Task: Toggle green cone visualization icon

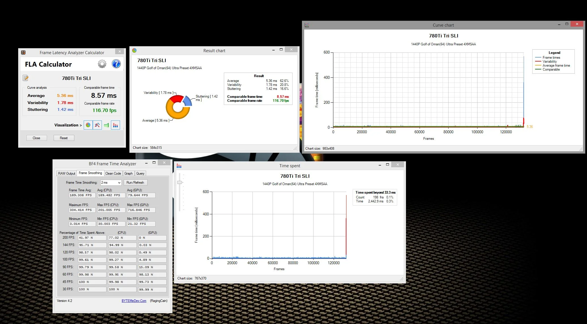Action: click(x=106, y=125)
